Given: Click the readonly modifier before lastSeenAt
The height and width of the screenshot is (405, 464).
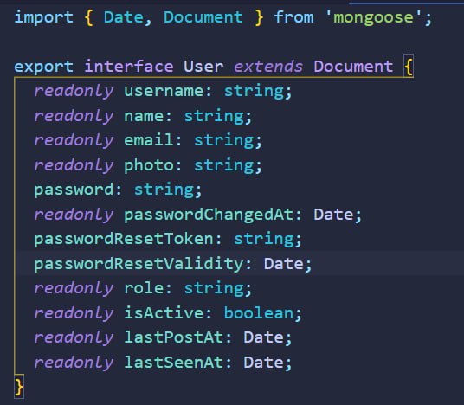Looking at the screenshot, I should [74, 363].
